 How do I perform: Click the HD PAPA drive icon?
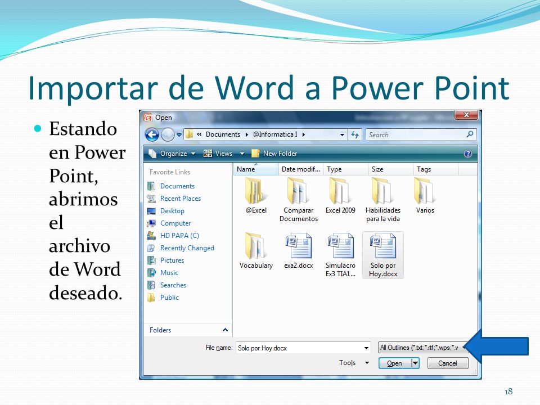click(151, 236)
